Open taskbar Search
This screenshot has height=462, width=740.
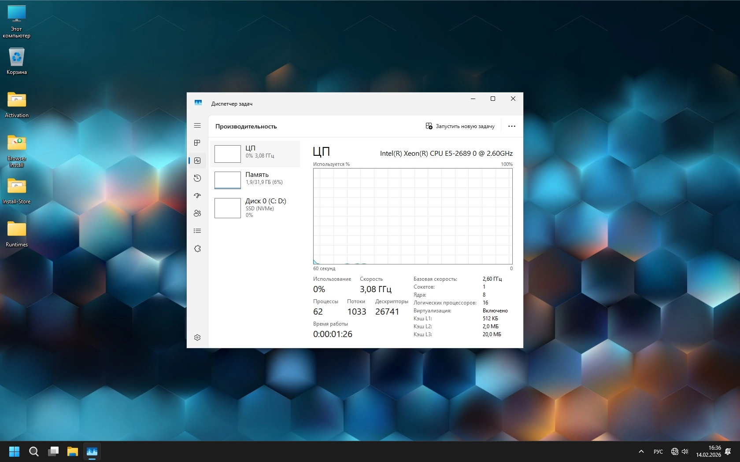34,451
